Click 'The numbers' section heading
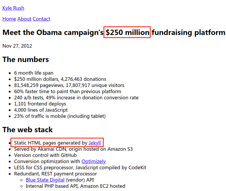This screenshot has height=191, width=226. (x=26, y=59)
